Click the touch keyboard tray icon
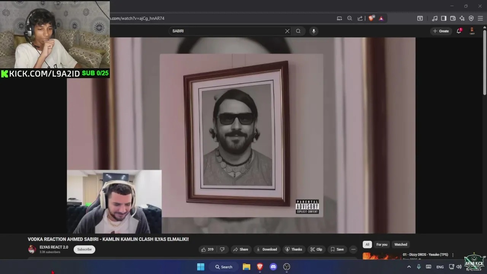Image resolution: width=487 pixels, height=274 pixels. (x=428, y=267)
